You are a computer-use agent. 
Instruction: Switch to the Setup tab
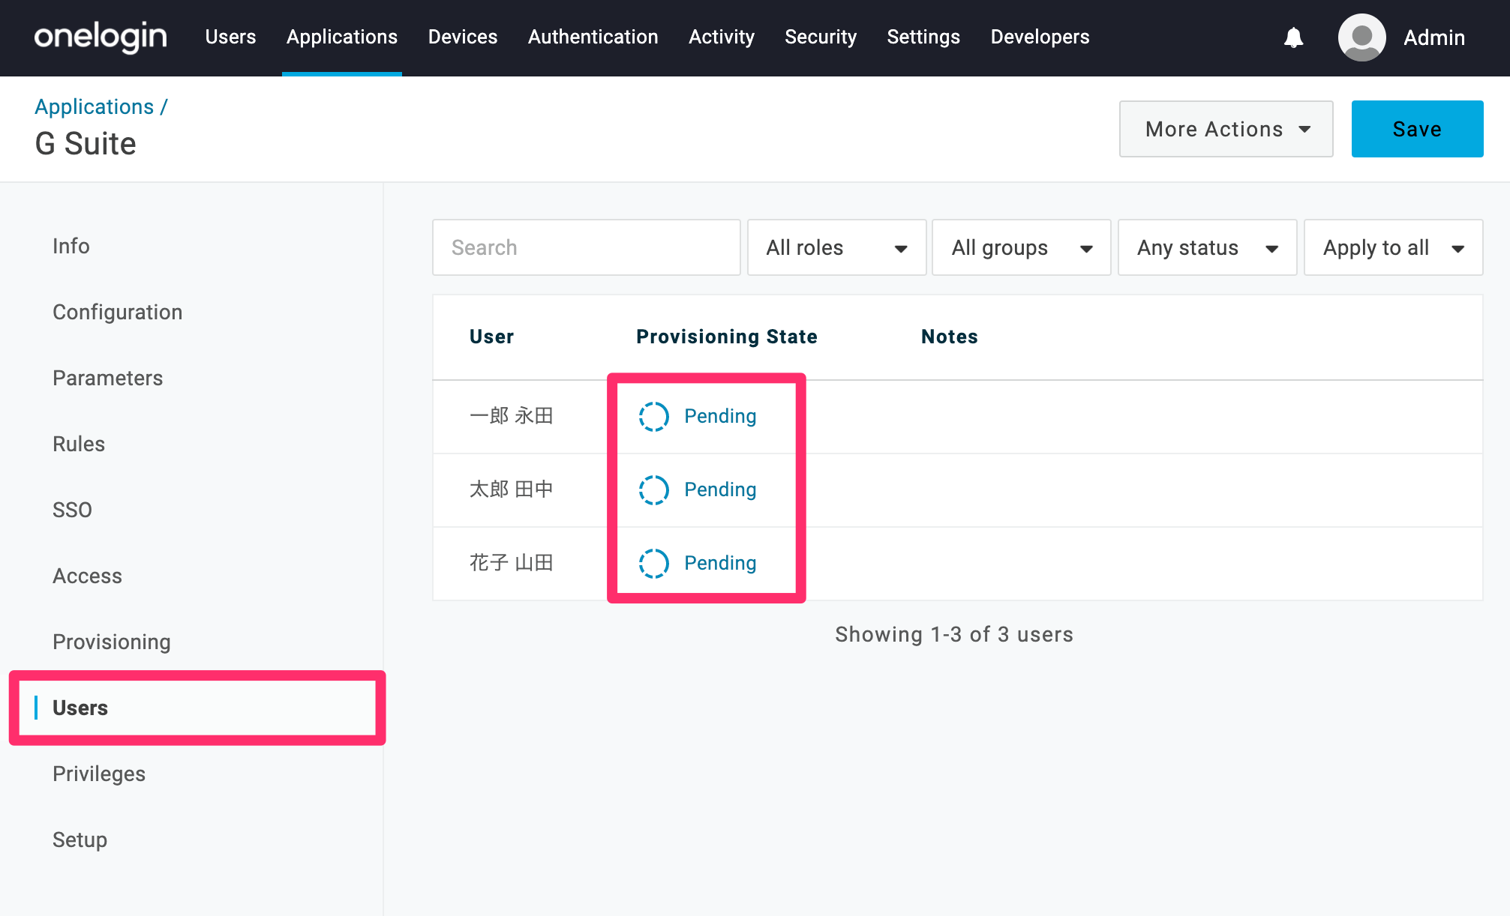pyautogui.click(x=80, y=840)
